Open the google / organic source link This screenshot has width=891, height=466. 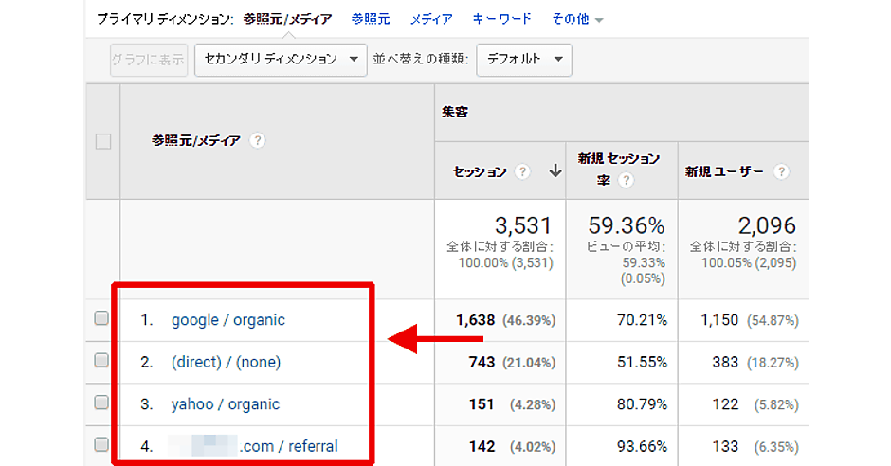coord(227,320)
